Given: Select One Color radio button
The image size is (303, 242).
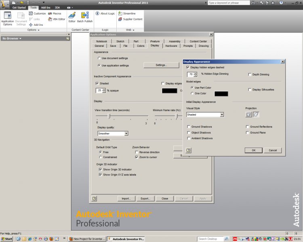Looking at the screenshot, I should [x=192, y=94].
